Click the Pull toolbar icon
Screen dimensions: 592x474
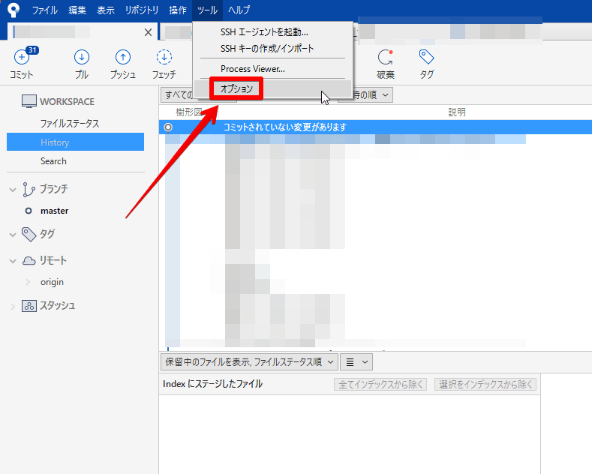[x=82, y=58]
